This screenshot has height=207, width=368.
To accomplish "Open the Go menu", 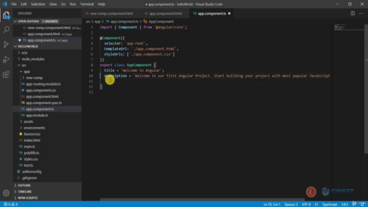I will click(x=63, y=4).
